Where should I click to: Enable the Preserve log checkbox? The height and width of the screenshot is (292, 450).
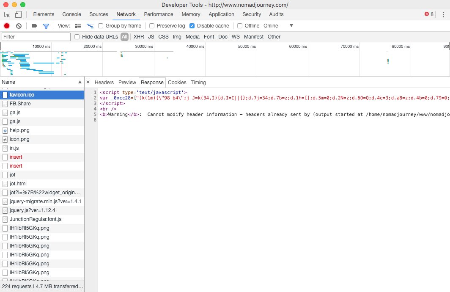tap(152, 26)
